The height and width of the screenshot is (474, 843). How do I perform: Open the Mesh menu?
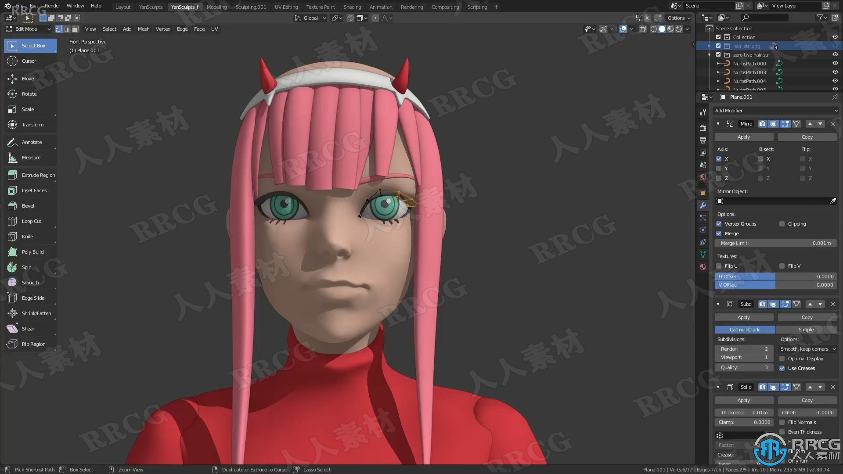pos(144,29)
